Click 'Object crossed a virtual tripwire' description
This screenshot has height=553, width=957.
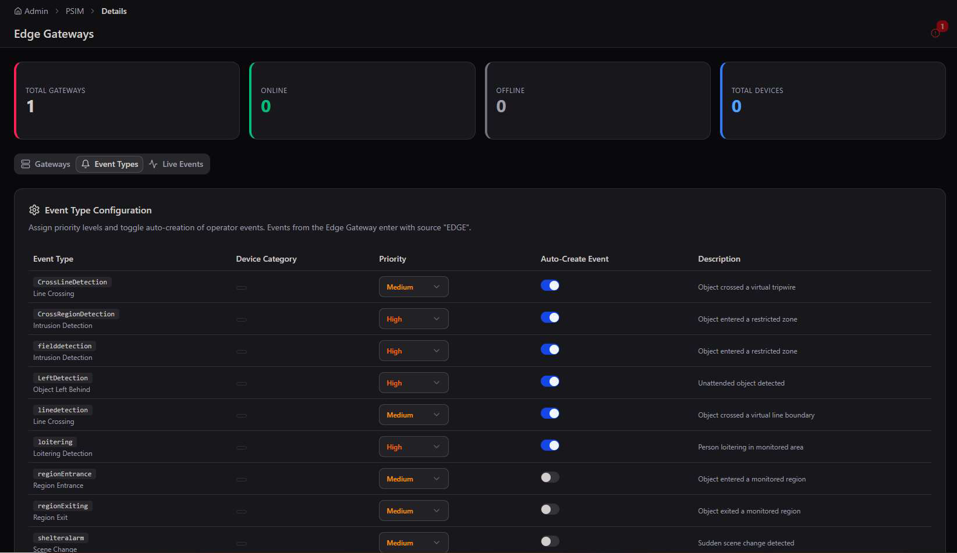coord(746,287)
